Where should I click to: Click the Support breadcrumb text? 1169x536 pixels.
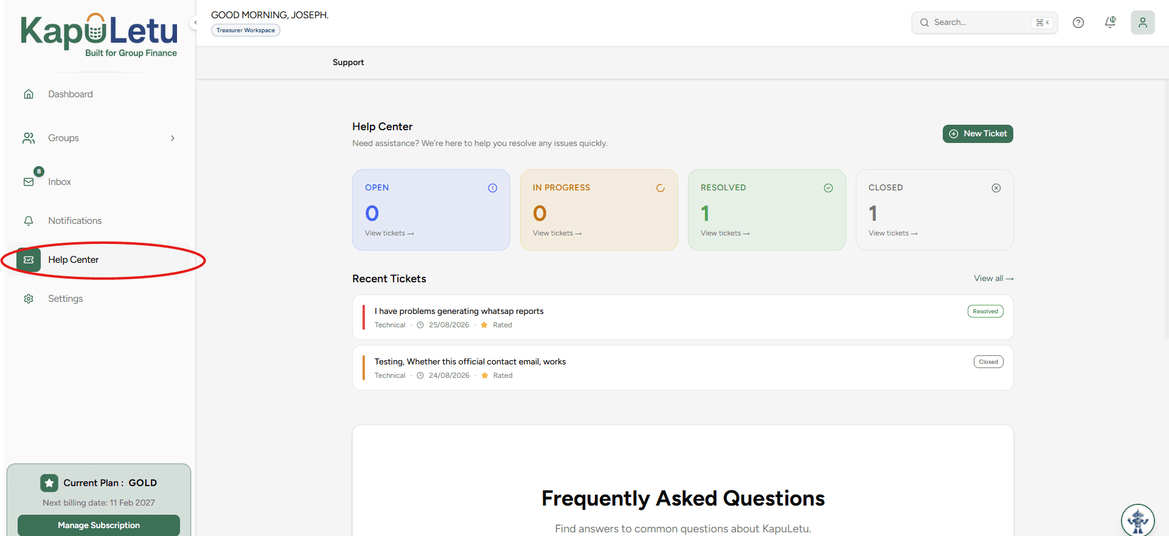(348, 63)
